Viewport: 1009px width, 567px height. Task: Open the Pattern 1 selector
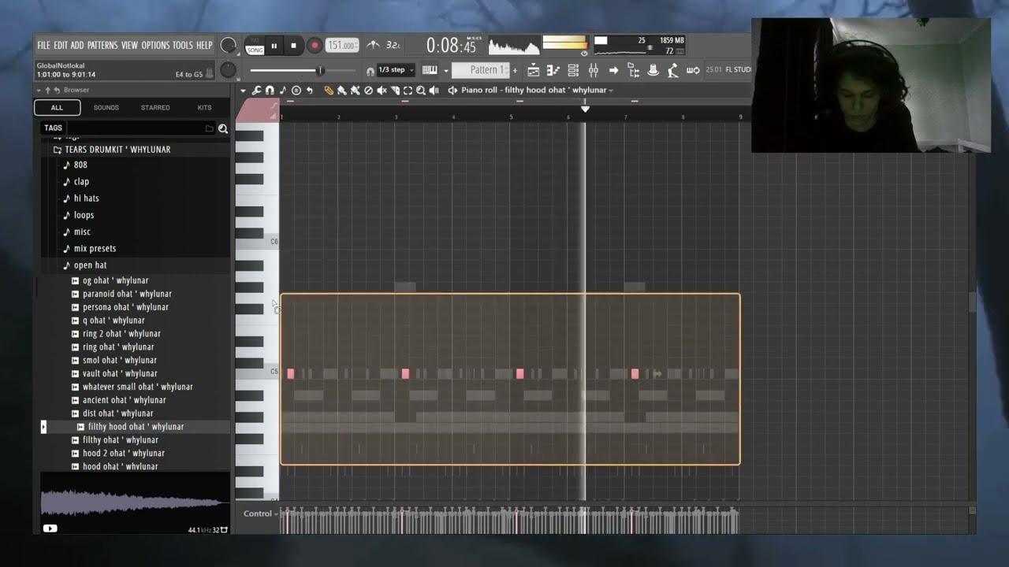point(480,70)
